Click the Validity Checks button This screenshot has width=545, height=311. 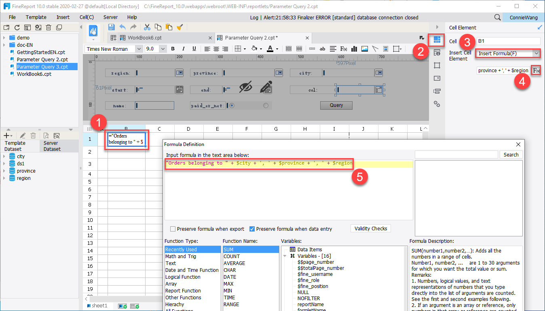click(370, 228)
